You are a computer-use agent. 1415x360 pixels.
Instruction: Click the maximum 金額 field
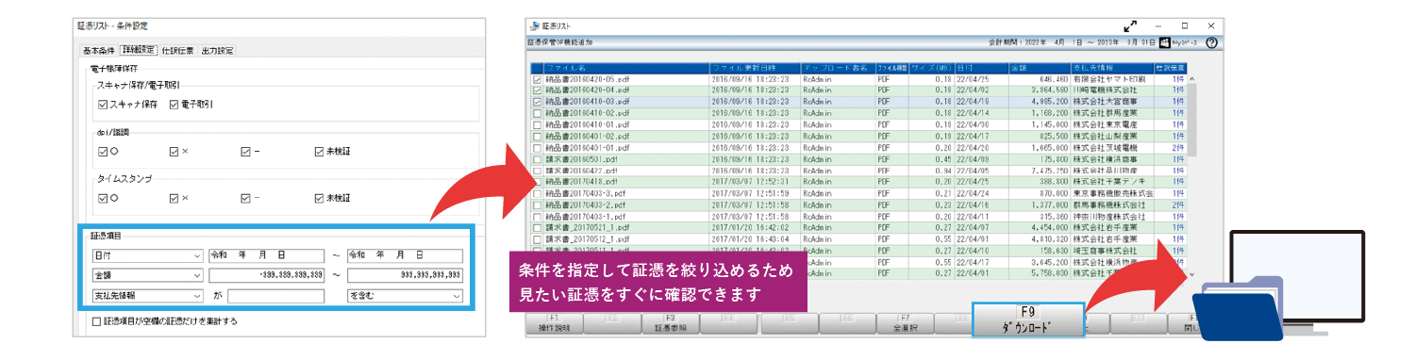[x=406, y=275]
